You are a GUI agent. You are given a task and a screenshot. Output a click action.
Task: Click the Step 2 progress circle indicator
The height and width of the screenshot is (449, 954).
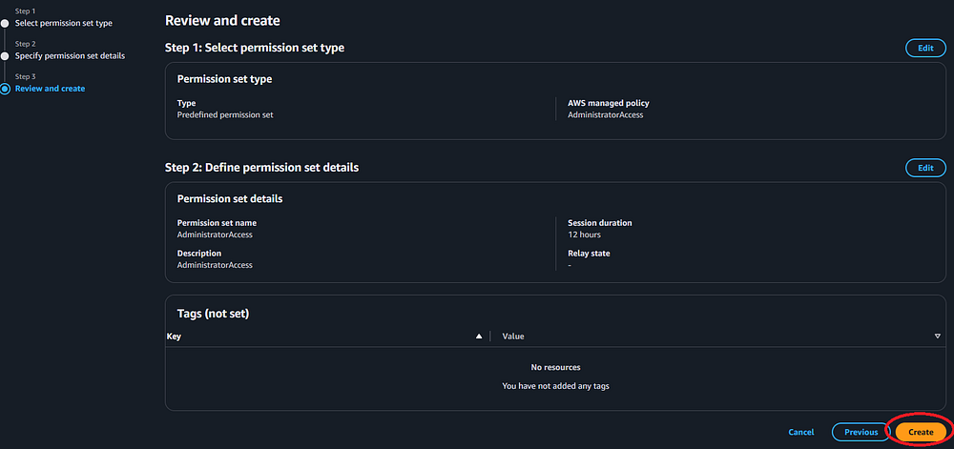(5, 55)
